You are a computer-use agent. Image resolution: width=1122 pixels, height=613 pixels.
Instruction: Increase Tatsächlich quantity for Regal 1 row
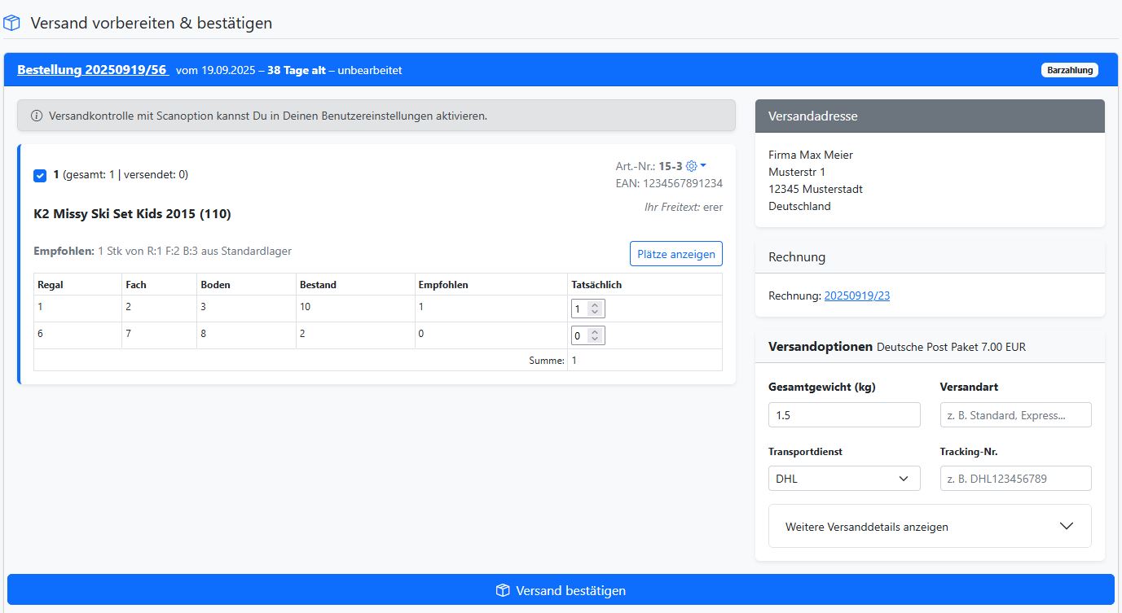tap(595, 305)
